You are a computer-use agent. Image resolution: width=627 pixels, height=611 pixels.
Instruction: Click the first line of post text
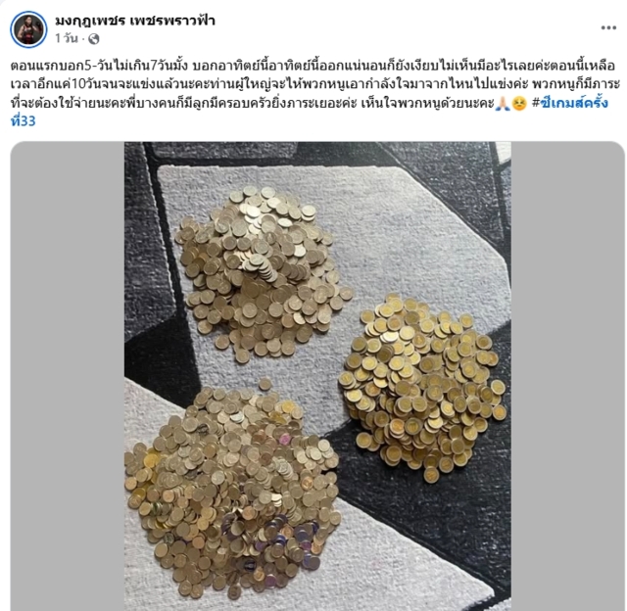(313, 66)
